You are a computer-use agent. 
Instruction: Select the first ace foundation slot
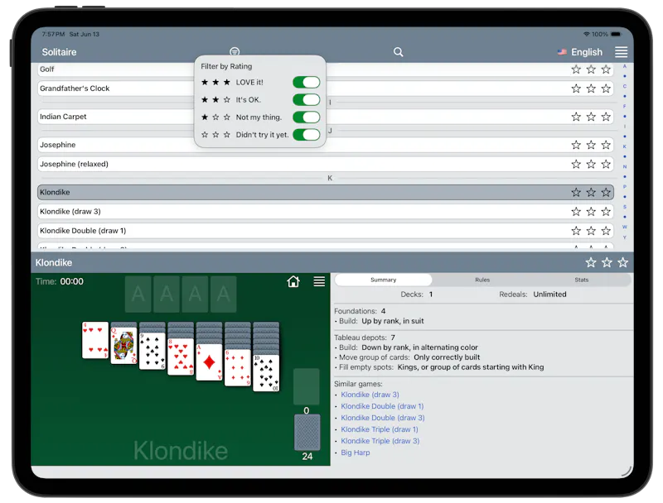(138, 294)
